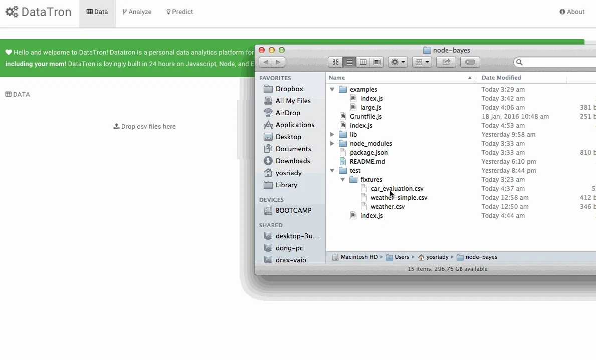Switch Finder to Cover Flow view
The width and height of the screenshot is (596, 360).
[x=376, y=62]
